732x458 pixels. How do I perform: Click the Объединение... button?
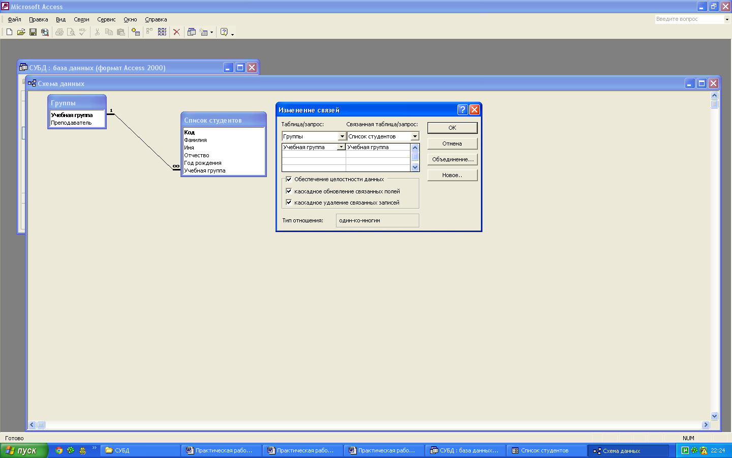point(452,159)
